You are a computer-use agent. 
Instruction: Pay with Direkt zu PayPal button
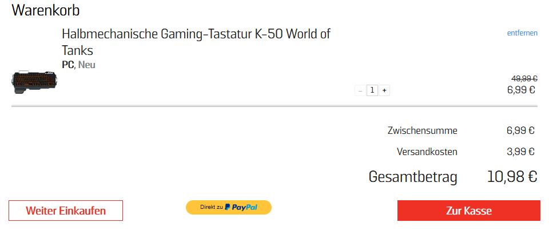coord(229,207)
